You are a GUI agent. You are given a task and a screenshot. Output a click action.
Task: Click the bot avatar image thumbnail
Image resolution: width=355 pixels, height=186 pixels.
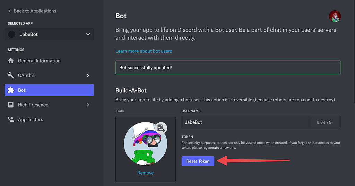coord(145,144)
